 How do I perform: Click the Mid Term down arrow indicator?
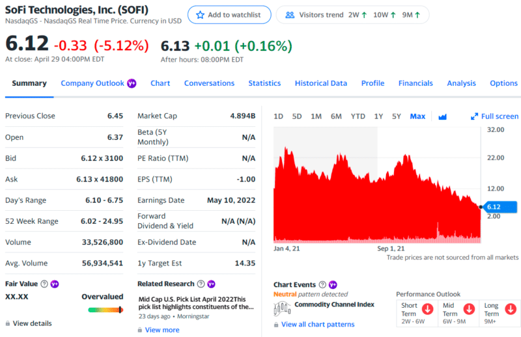pos(469,309)
